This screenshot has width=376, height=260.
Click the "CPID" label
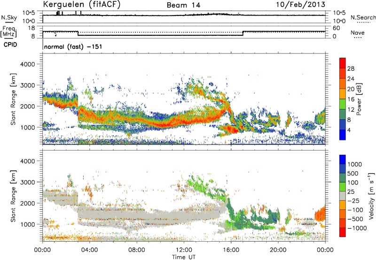coord(10,45)
